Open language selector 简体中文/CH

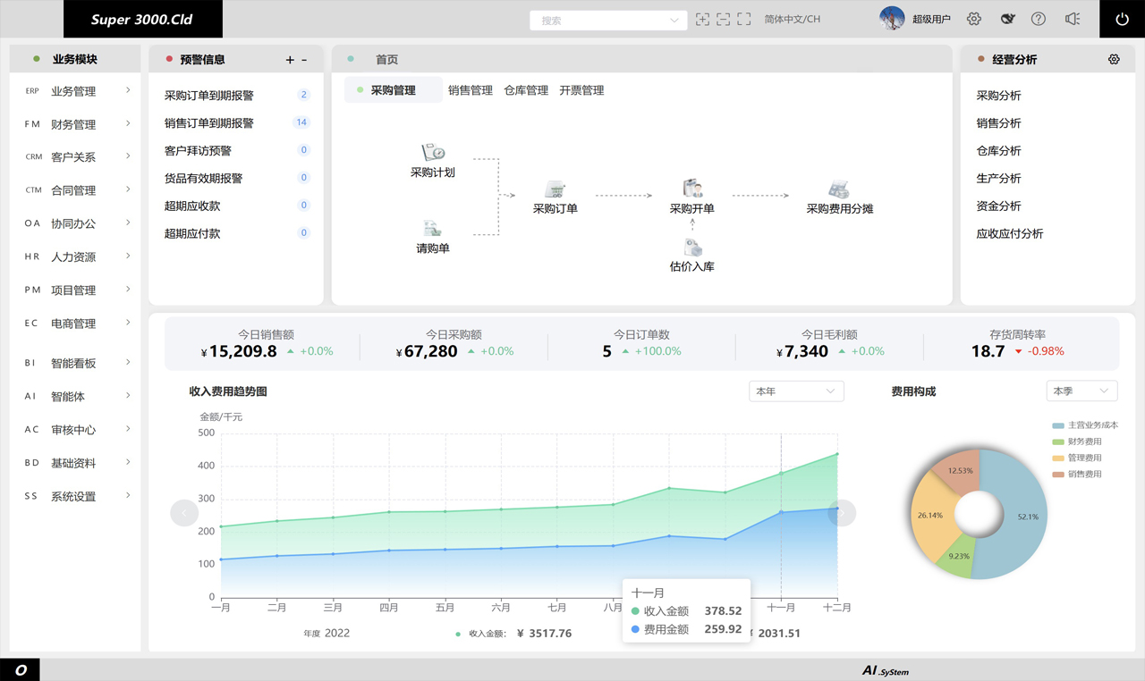793,19
